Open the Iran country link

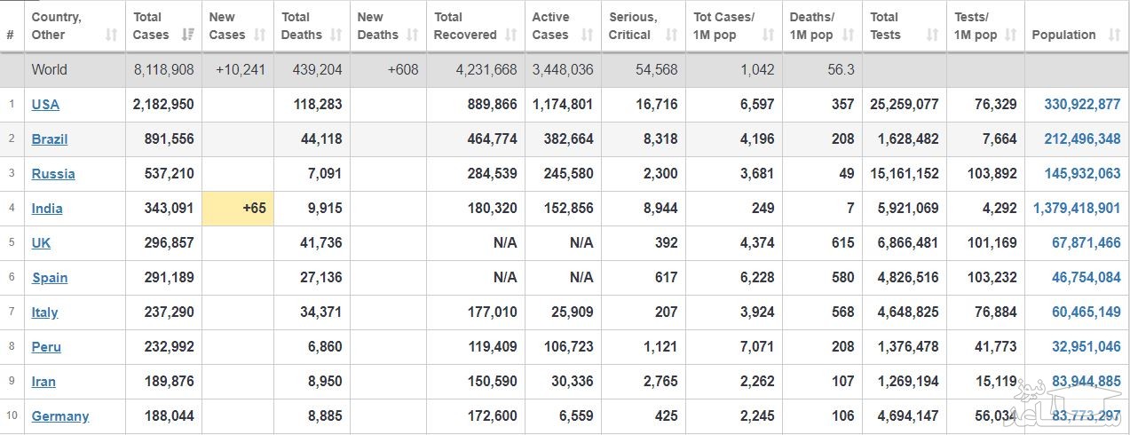(x=43, y=382)
